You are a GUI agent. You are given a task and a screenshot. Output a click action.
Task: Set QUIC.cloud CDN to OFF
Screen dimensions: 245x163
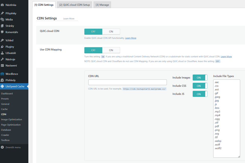93,32
